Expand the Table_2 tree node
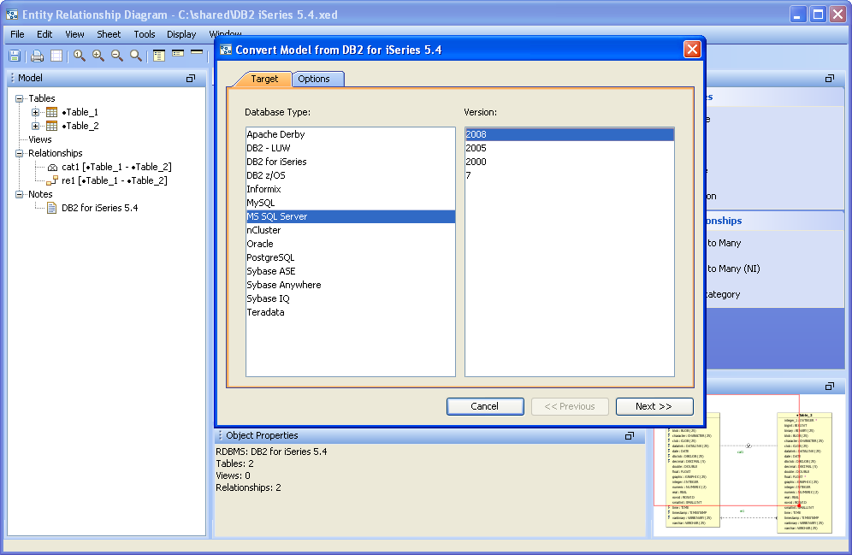 35,126
